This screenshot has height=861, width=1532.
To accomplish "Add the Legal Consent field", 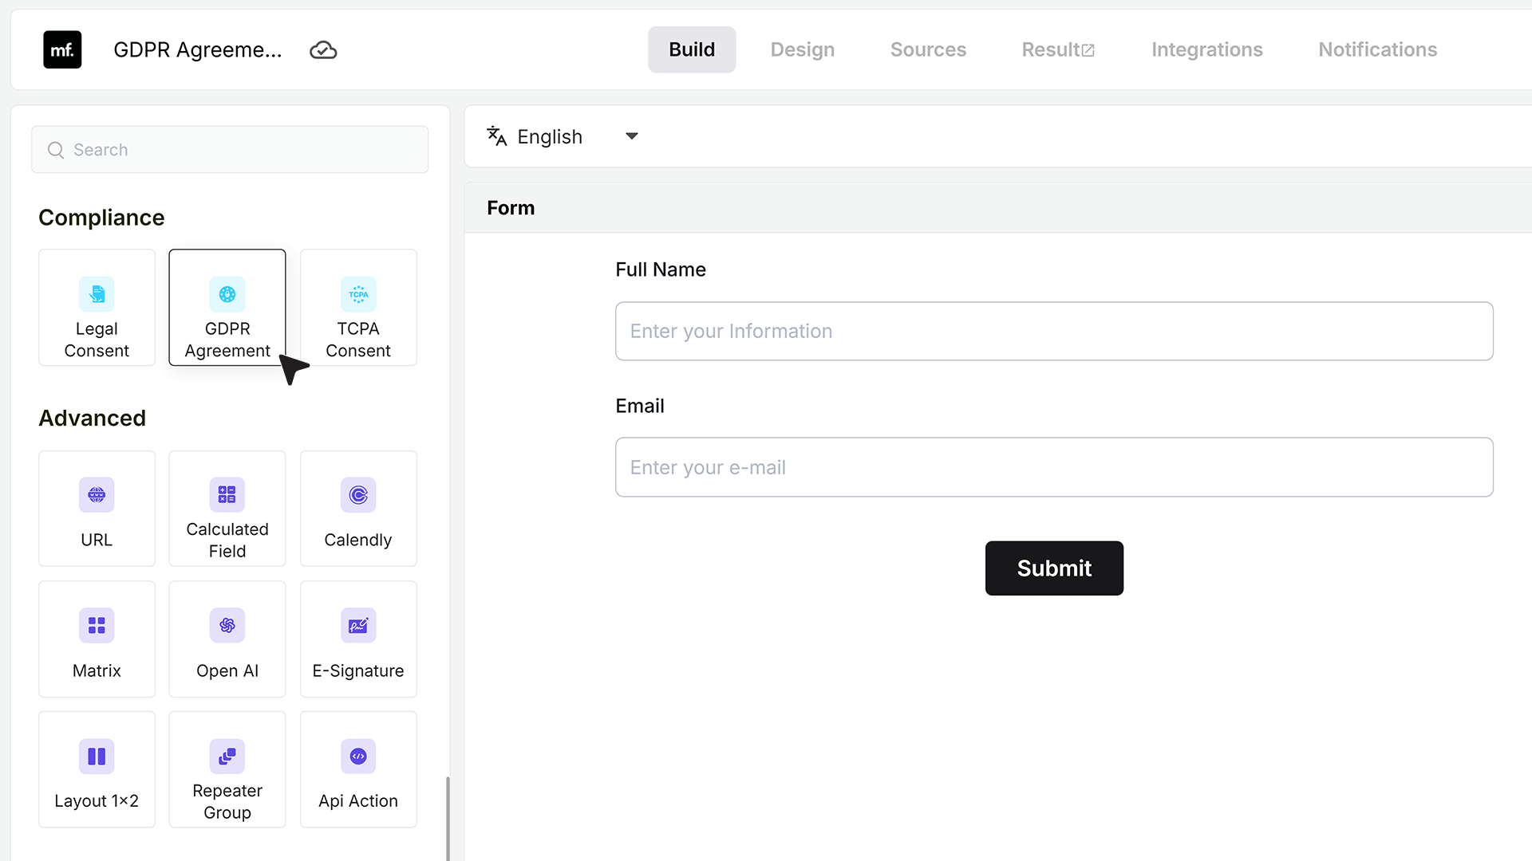I will [x=97, y=308].
